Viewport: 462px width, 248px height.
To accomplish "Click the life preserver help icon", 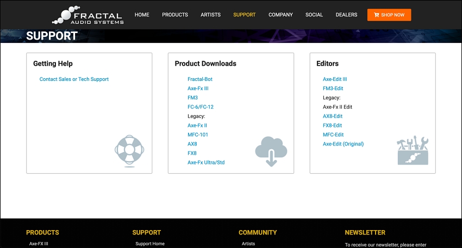I will (x=129, y=151).
